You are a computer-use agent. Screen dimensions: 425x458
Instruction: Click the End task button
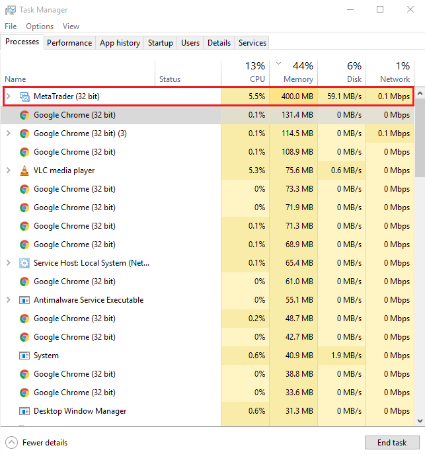tap(392, 443)
